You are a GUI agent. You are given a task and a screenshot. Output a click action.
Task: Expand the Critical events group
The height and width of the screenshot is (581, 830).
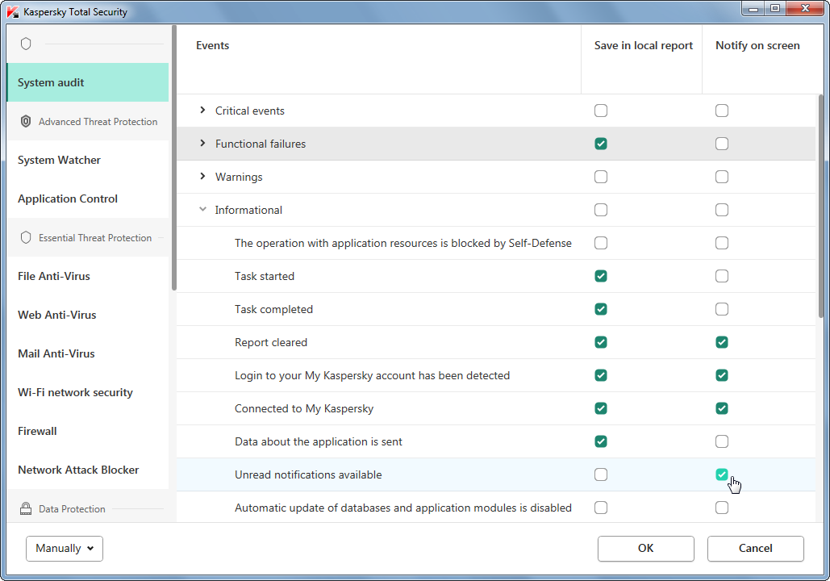point(202,111)
